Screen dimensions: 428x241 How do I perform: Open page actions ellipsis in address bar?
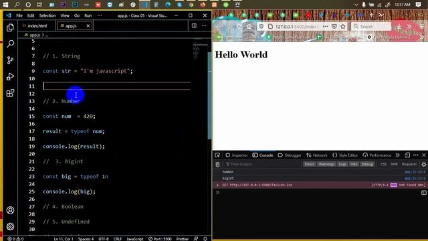point(325,27)
